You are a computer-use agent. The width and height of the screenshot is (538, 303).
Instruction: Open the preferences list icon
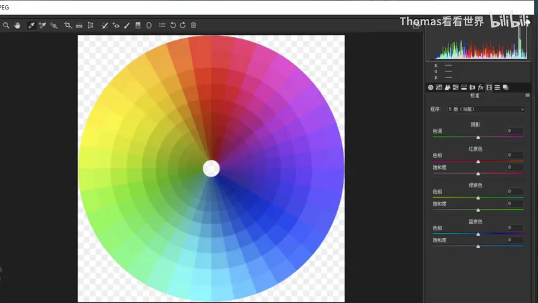pos(162,25)
